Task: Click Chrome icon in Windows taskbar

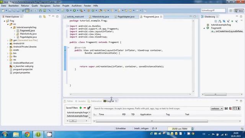Action: (x=27, y=135)
